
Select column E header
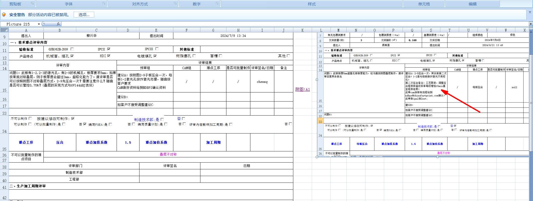(x=156, y=30)
